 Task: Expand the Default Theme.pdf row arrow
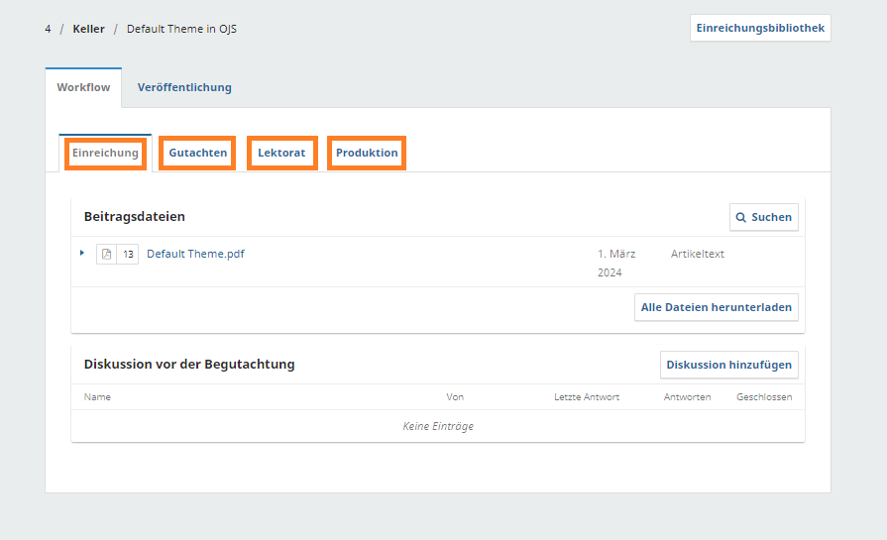[82, 254]
